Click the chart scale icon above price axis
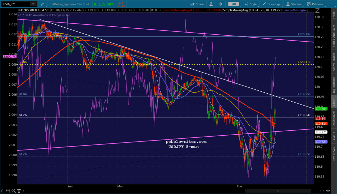 318,10
